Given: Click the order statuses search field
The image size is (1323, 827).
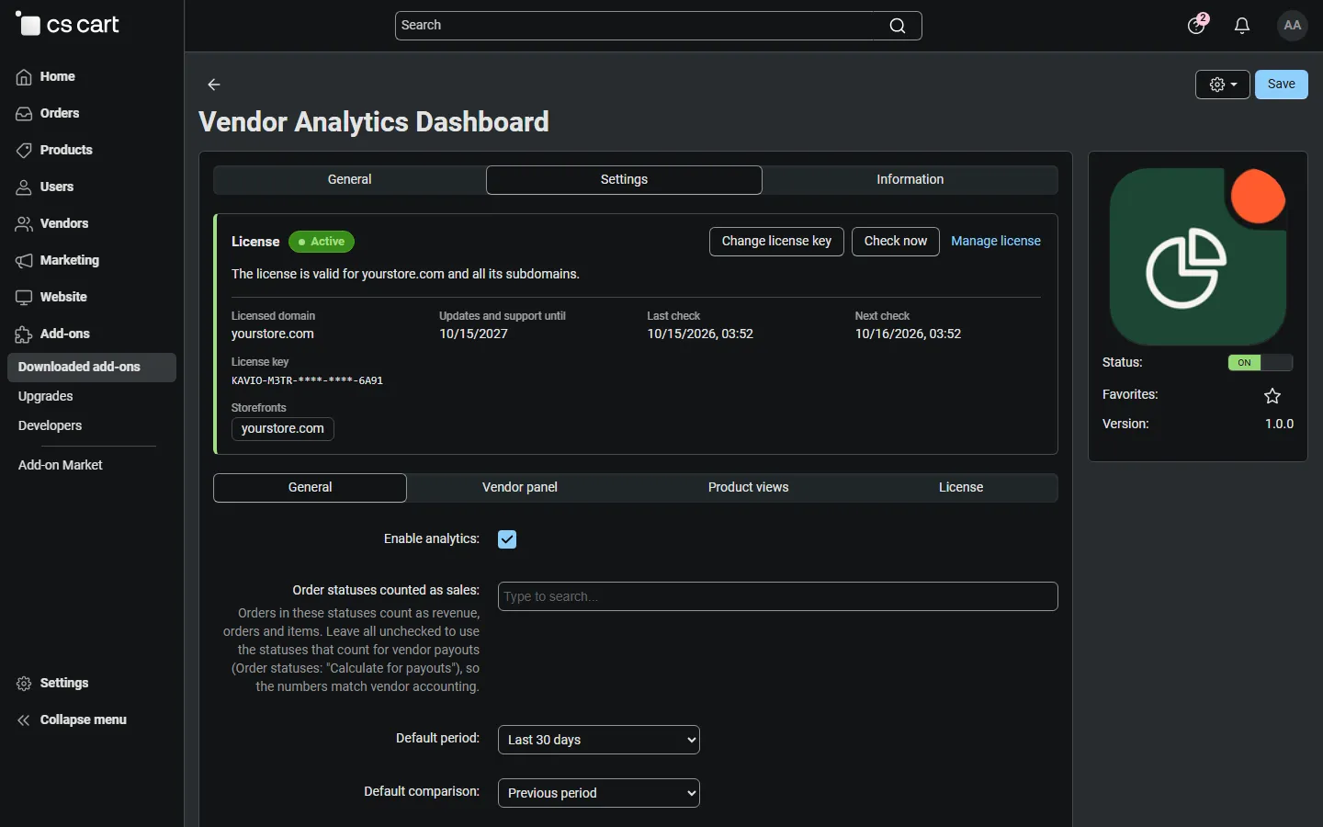Looking at the screenshot, I should pyautogui.click(x=778, y=596).
